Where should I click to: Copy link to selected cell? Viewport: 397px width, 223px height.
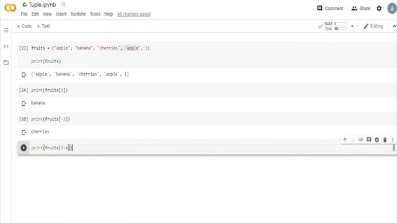click(x=361, y=139)
